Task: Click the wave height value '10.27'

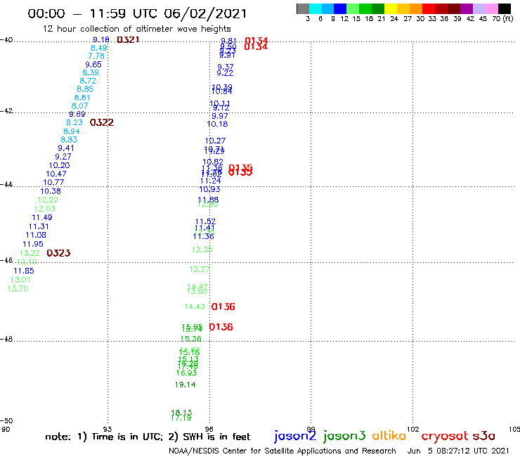Action: tap(215, 141)
